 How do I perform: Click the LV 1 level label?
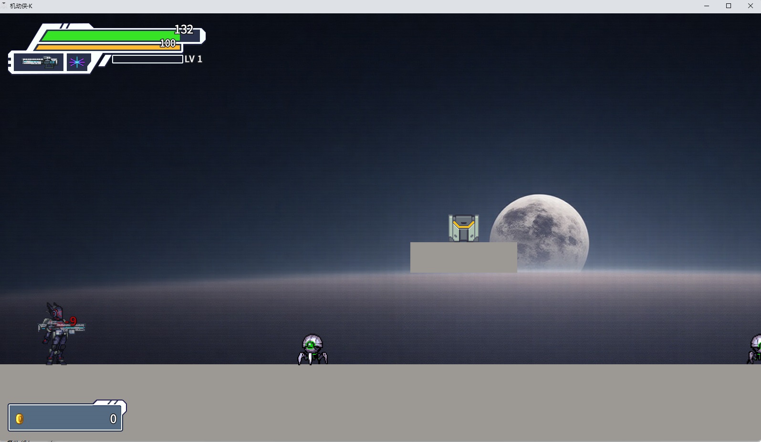click(x=193, y=59)
